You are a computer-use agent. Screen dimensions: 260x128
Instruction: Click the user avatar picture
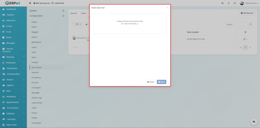[x=242, y=3]
